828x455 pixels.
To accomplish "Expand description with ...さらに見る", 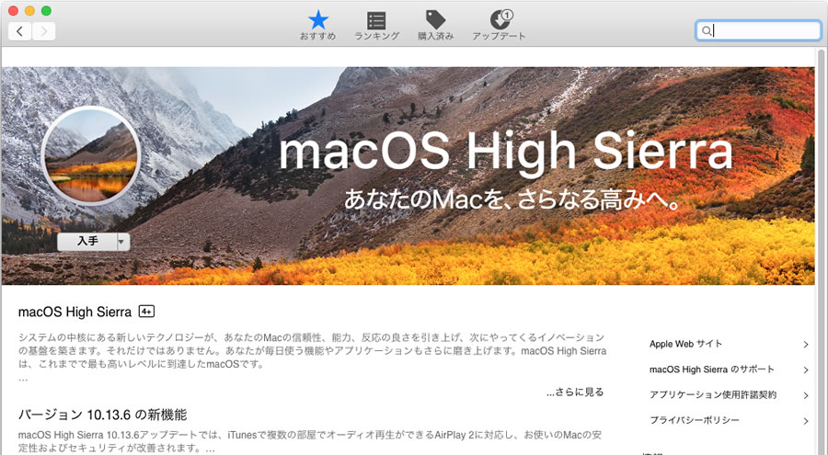I will (575, 392).
